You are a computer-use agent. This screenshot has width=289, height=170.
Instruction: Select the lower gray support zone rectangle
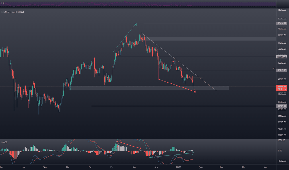[149, 88]
